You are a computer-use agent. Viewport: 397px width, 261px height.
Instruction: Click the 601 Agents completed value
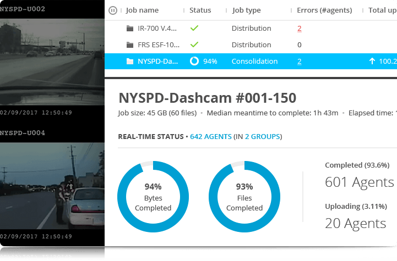coord(359,182)
